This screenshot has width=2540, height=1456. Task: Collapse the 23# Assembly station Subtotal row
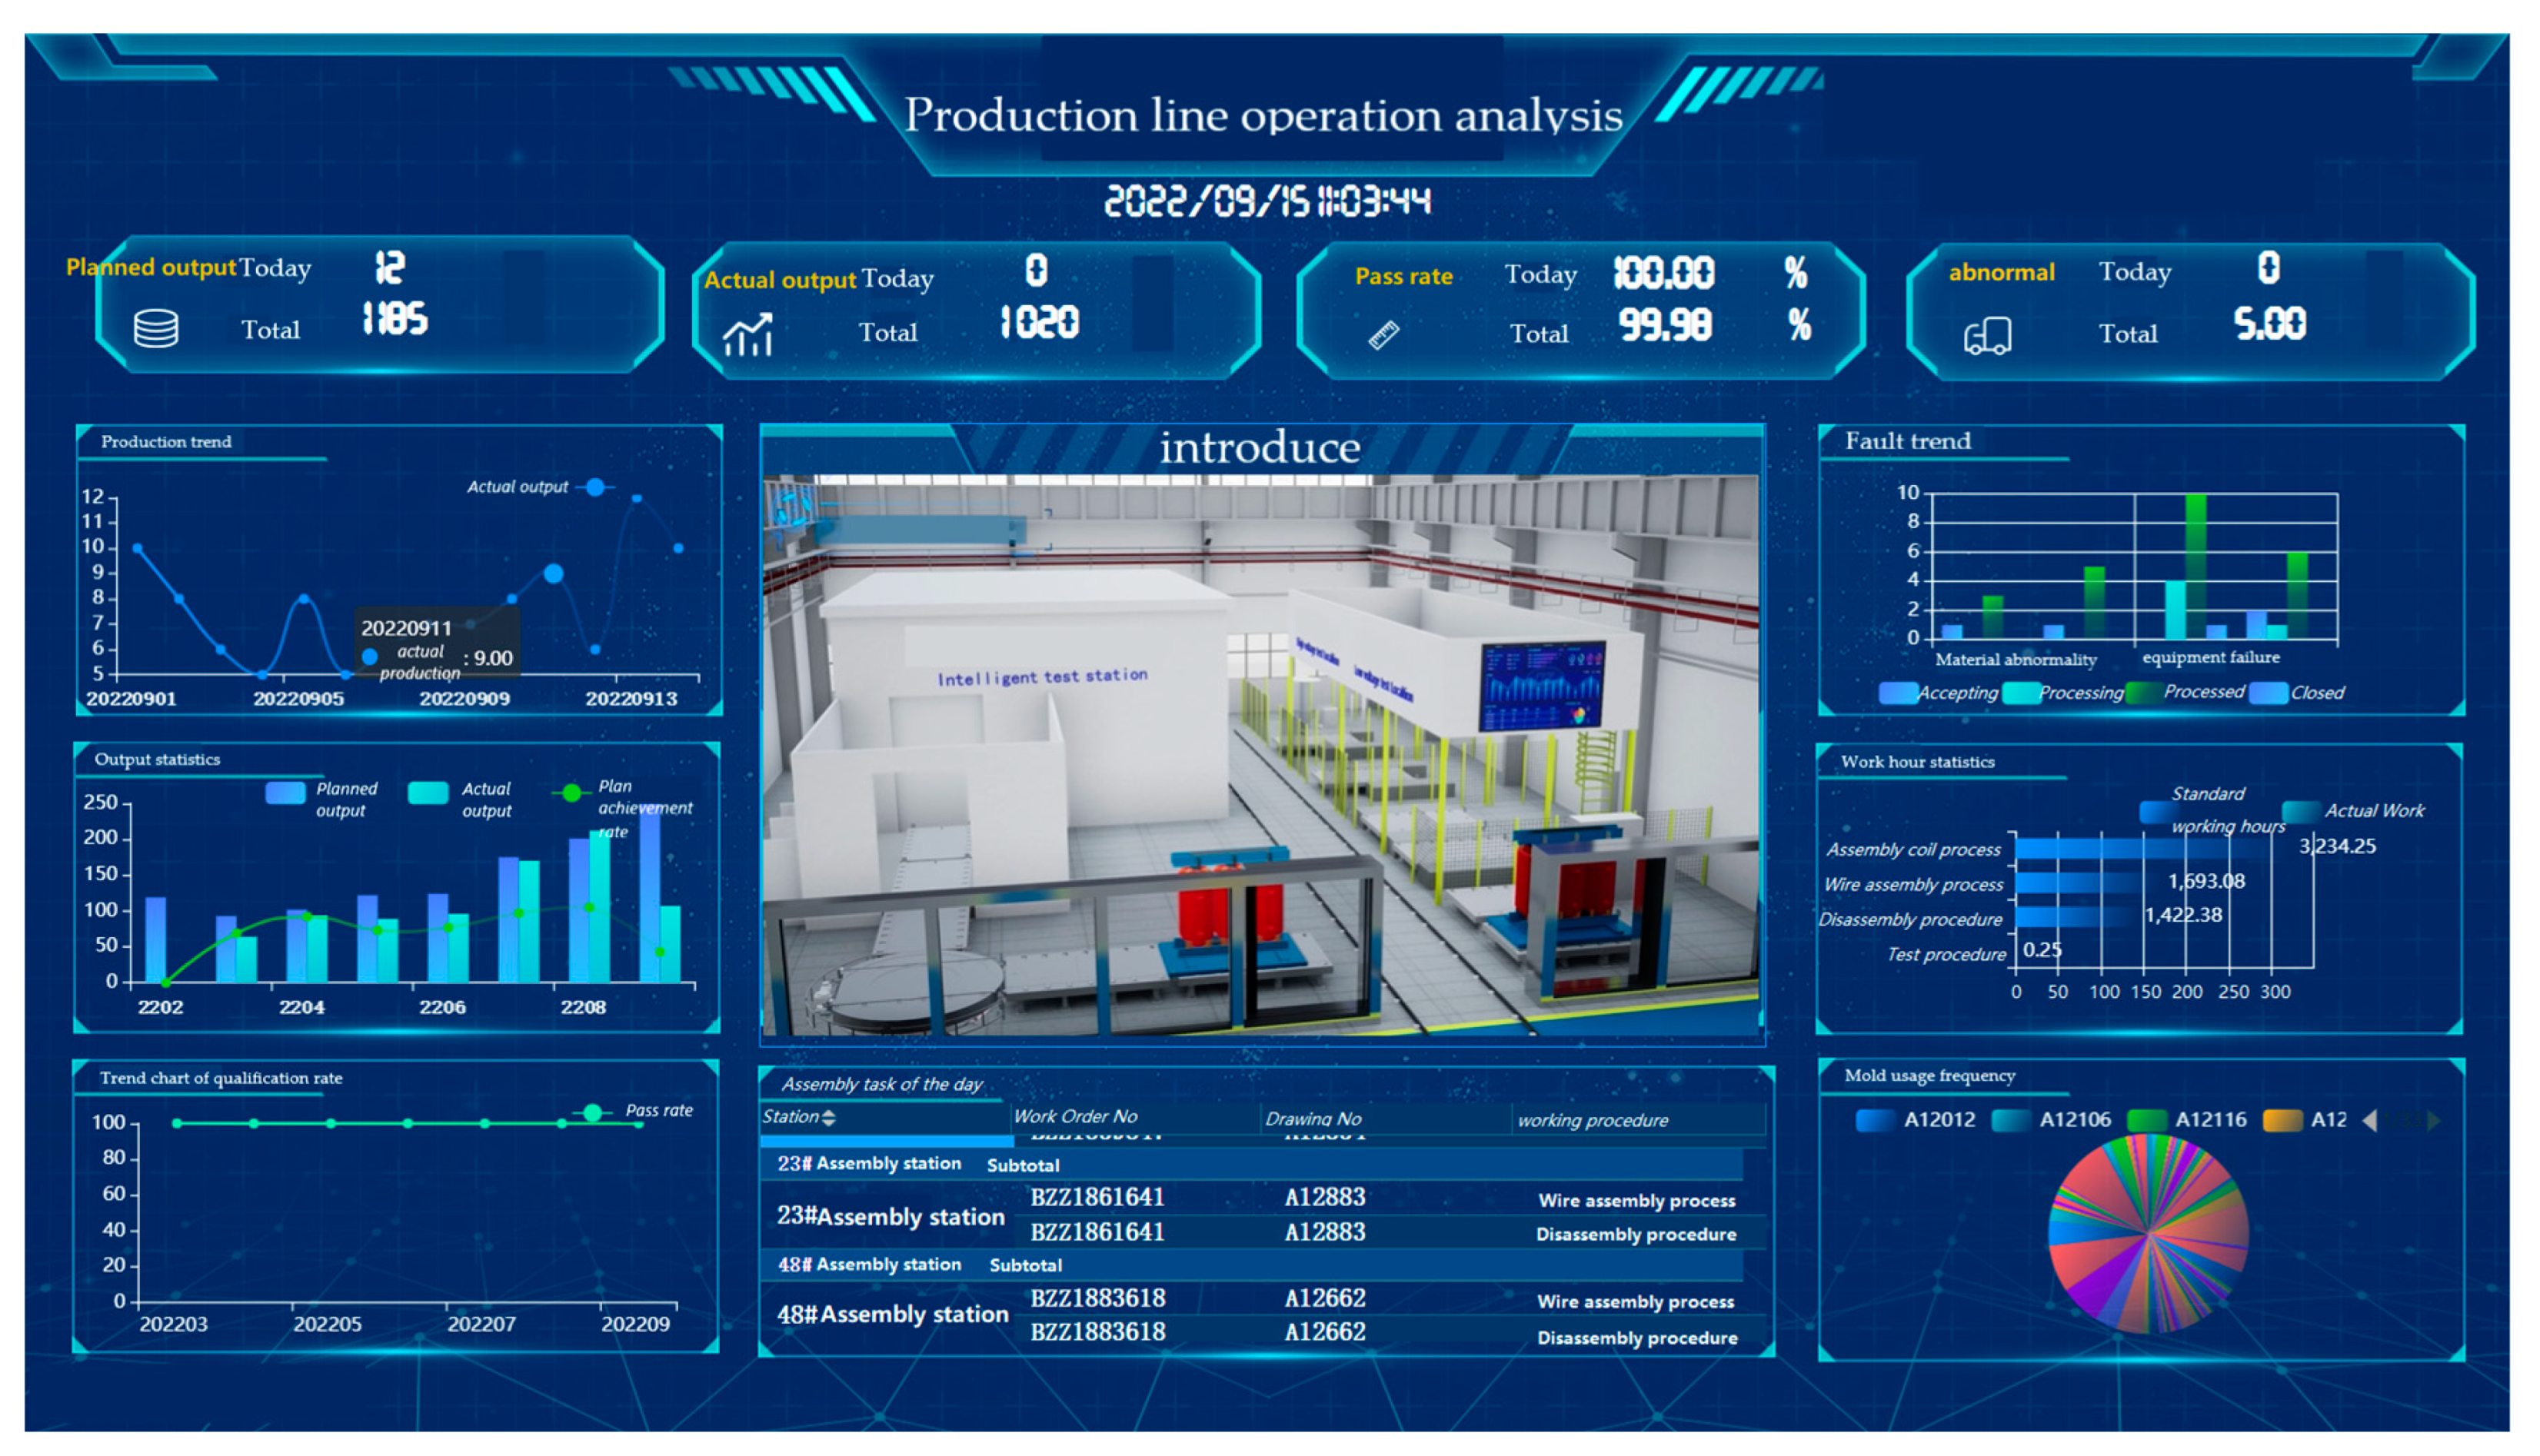[x=870, y=1164]
